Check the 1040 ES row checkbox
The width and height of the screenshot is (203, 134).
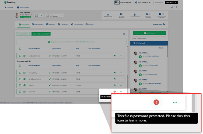20,85
